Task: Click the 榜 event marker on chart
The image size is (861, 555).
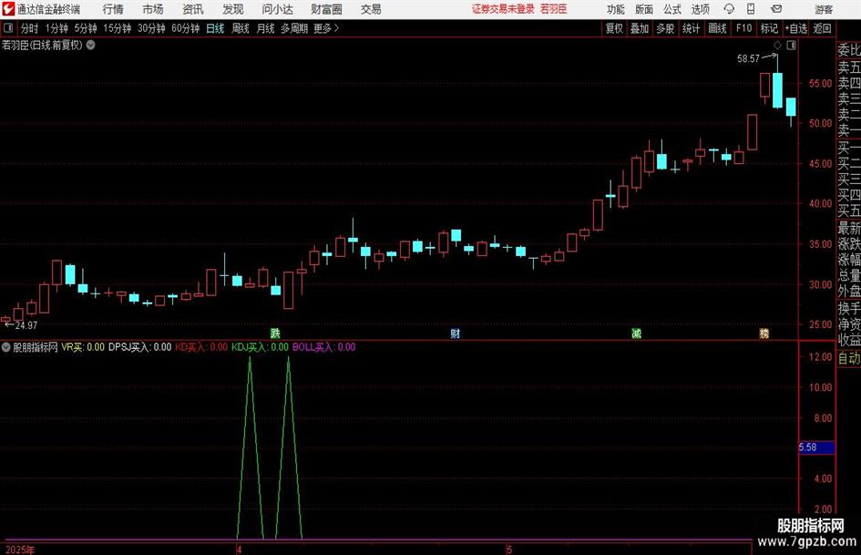Action: click(764, 334)
